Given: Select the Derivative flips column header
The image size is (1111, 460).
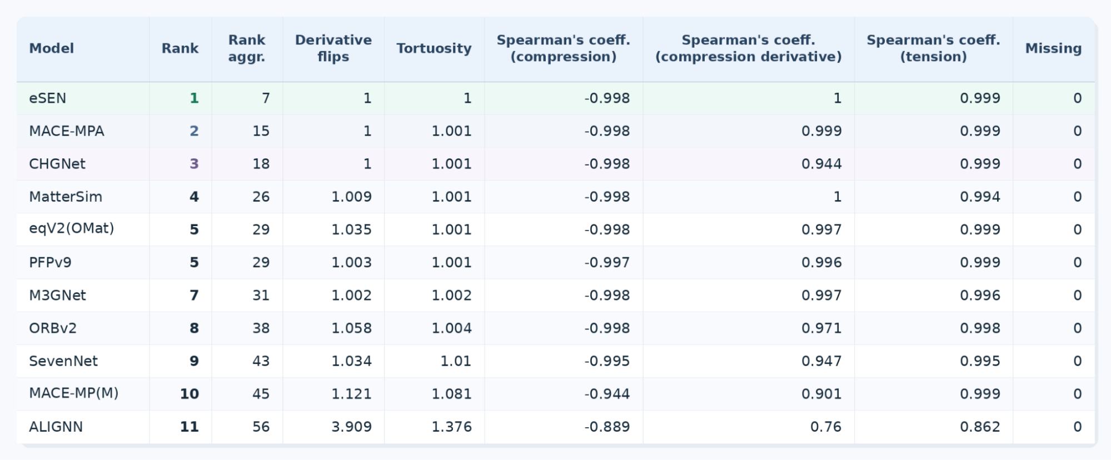Looking at the screenshot, I should [333, 48].
